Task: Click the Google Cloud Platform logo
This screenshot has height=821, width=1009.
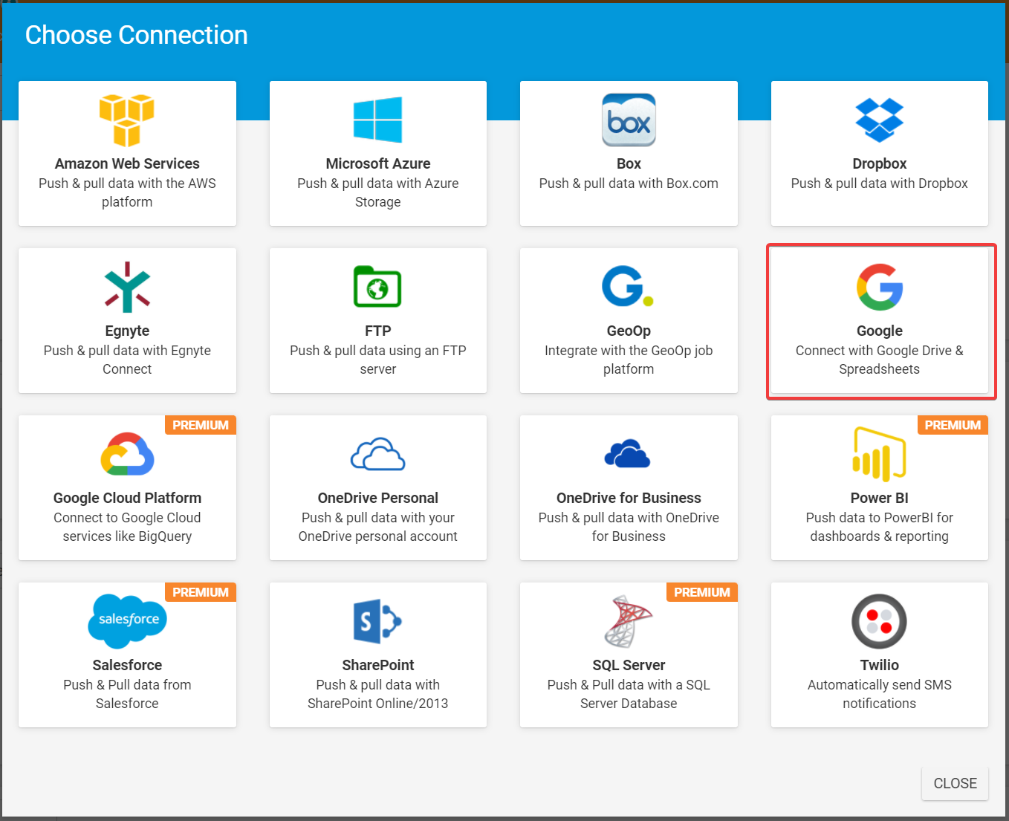Action: (127, 453)
